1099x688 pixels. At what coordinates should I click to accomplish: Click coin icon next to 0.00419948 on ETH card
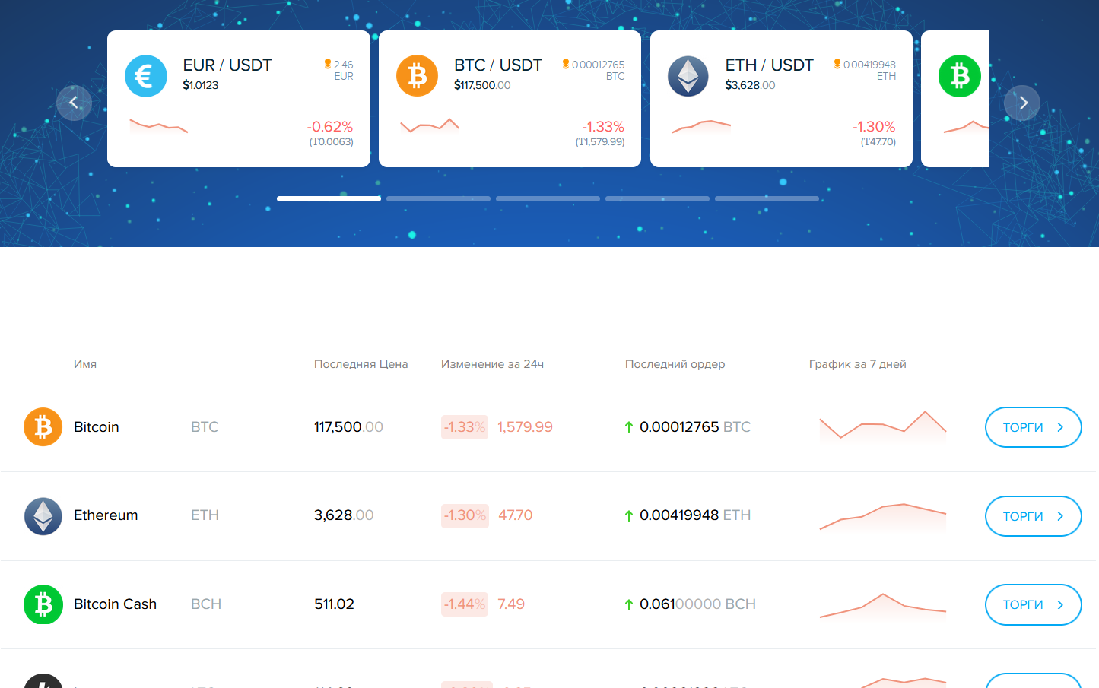[837, 64]
